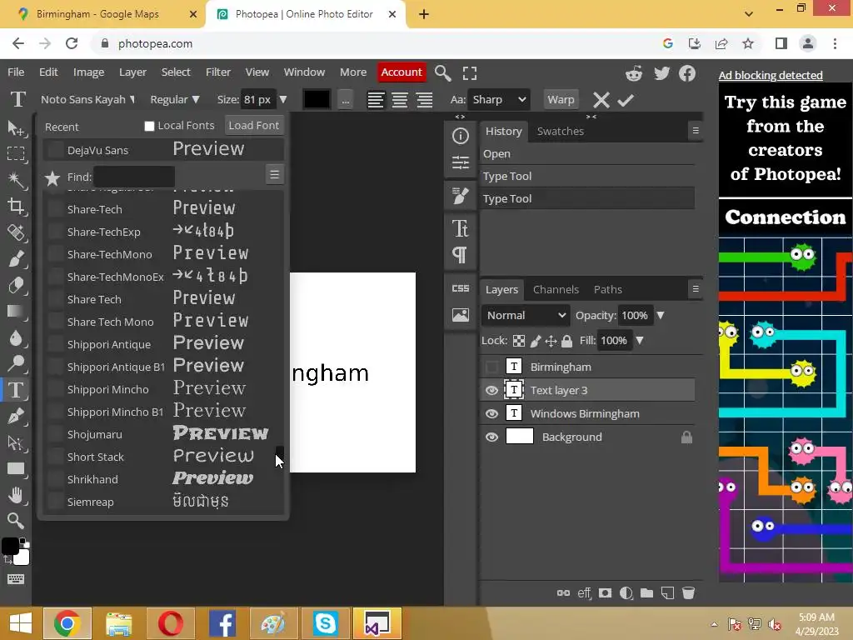The width and height of the screenshot is (853, 640).
Task: Open the History panel menu
Action: pos(696,131)
